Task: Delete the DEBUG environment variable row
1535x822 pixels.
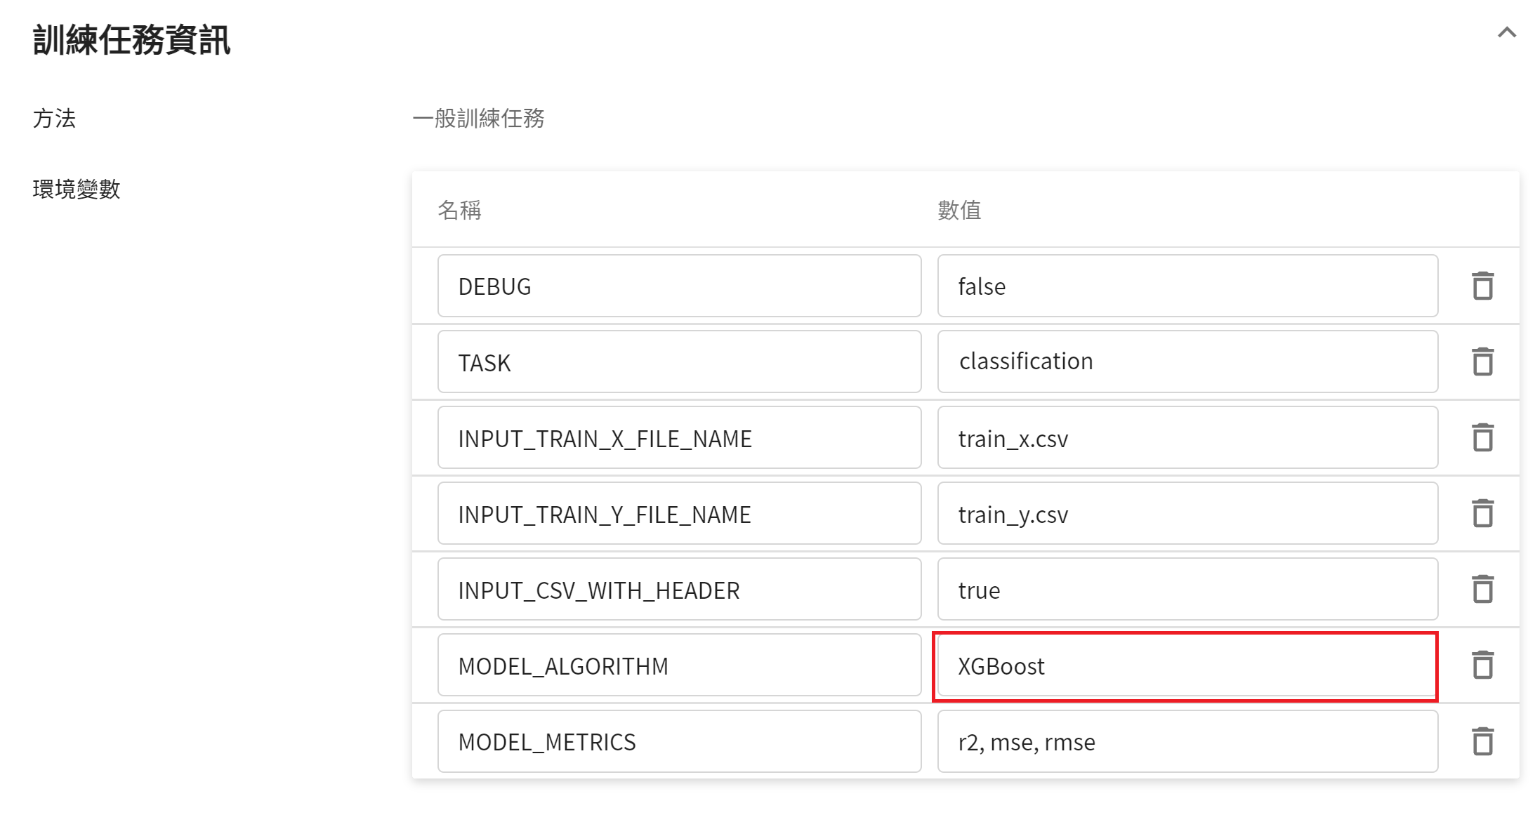Action: click(x=1482, y=286)
